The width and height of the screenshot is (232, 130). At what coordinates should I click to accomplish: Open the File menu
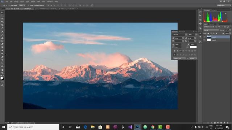(7, 1)
